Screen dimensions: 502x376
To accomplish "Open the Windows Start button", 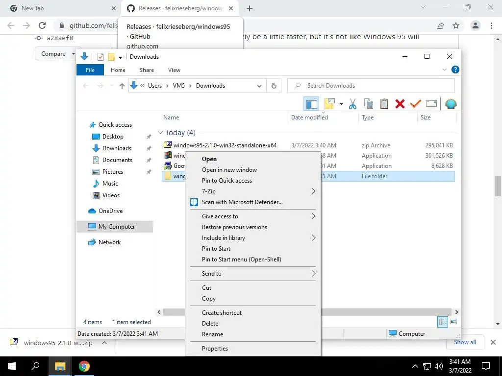I will coord(12,366).
